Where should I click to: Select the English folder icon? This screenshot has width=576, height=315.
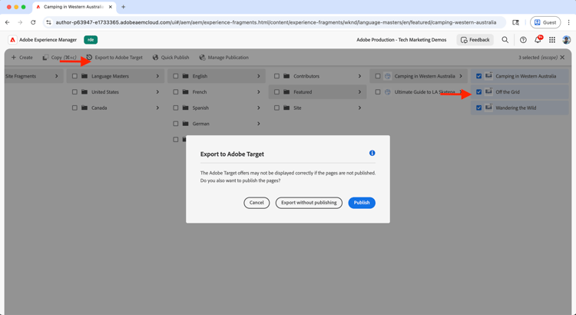(x=186, y=76)
